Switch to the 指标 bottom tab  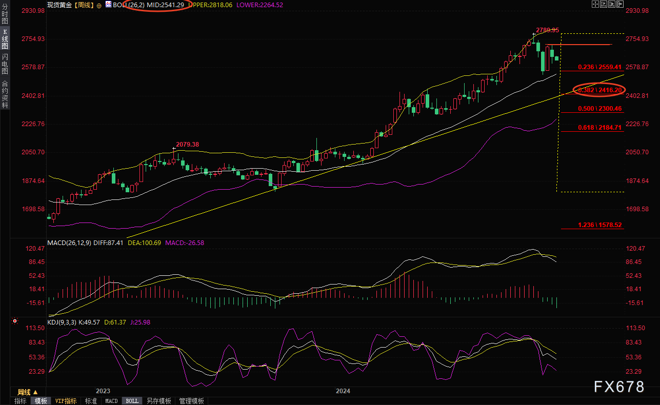[x=21, y=401]
